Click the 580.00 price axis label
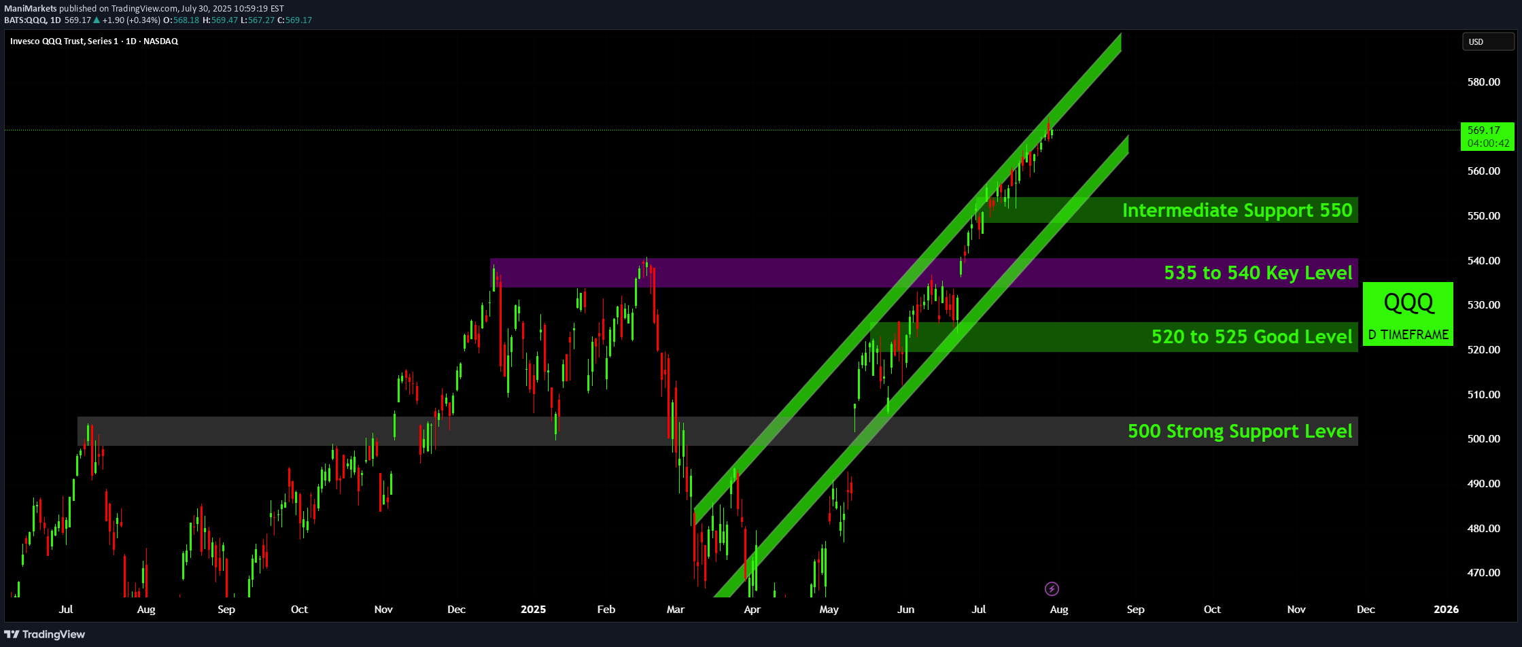The height and width of the screenshot is (647, 1522). [x=1483, y=82]
